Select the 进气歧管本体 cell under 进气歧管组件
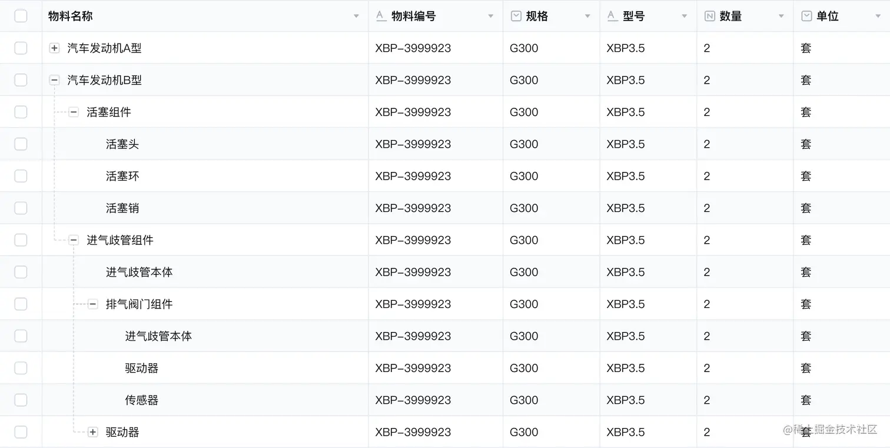Viewport: 890px width, 448px height. tap(140, 272)
